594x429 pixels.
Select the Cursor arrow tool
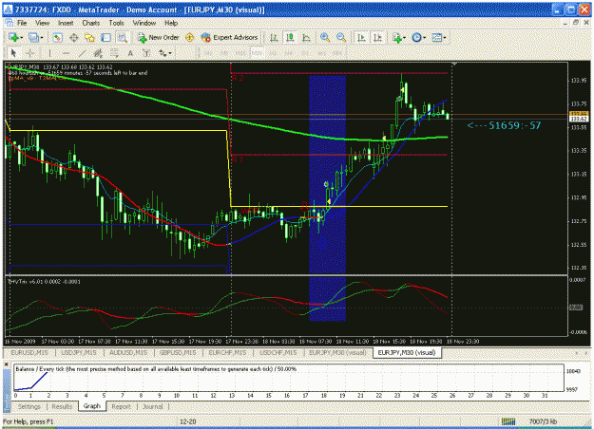coord(13,53)
